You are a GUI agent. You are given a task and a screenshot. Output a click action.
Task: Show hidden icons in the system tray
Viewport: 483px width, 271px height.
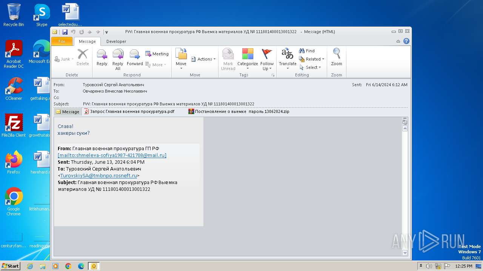point(421,266)
